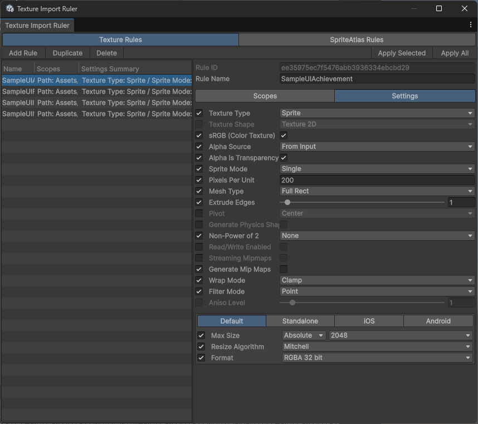Toggle the Texture Type override checkbox
478x424 pixels.
(x=199, y=113)
